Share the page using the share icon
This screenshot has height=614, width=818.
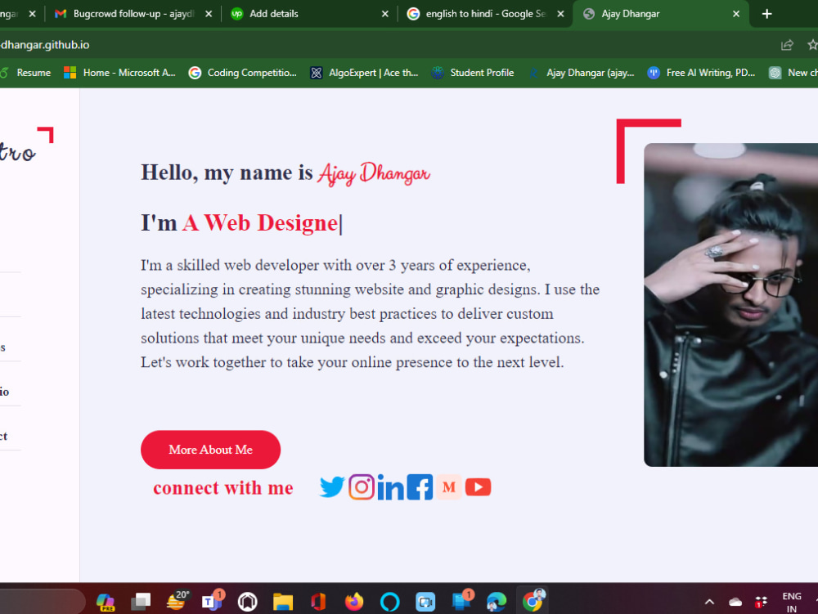(x=787, y=46)
